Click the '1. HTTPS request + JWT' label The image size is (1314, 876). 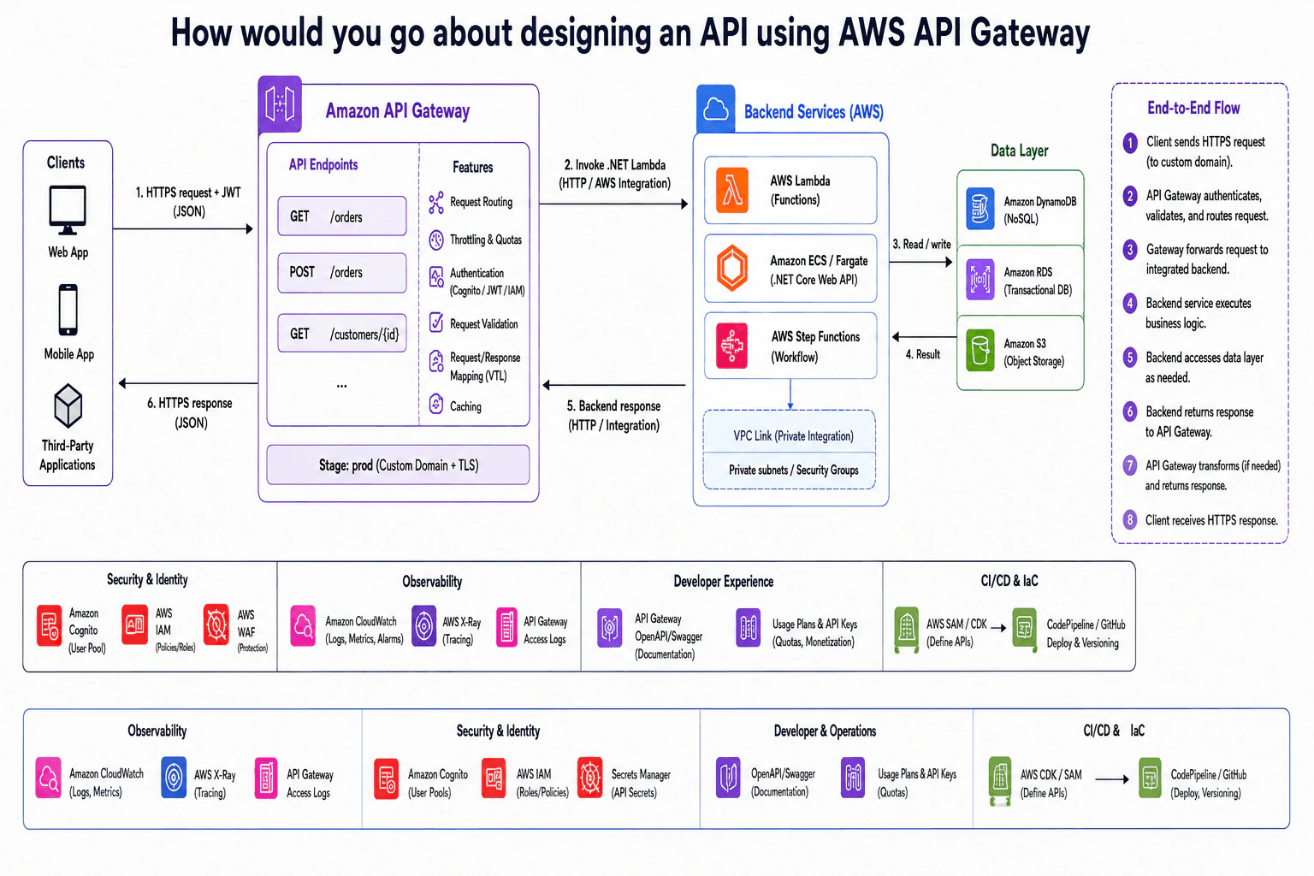pos(189,202)
